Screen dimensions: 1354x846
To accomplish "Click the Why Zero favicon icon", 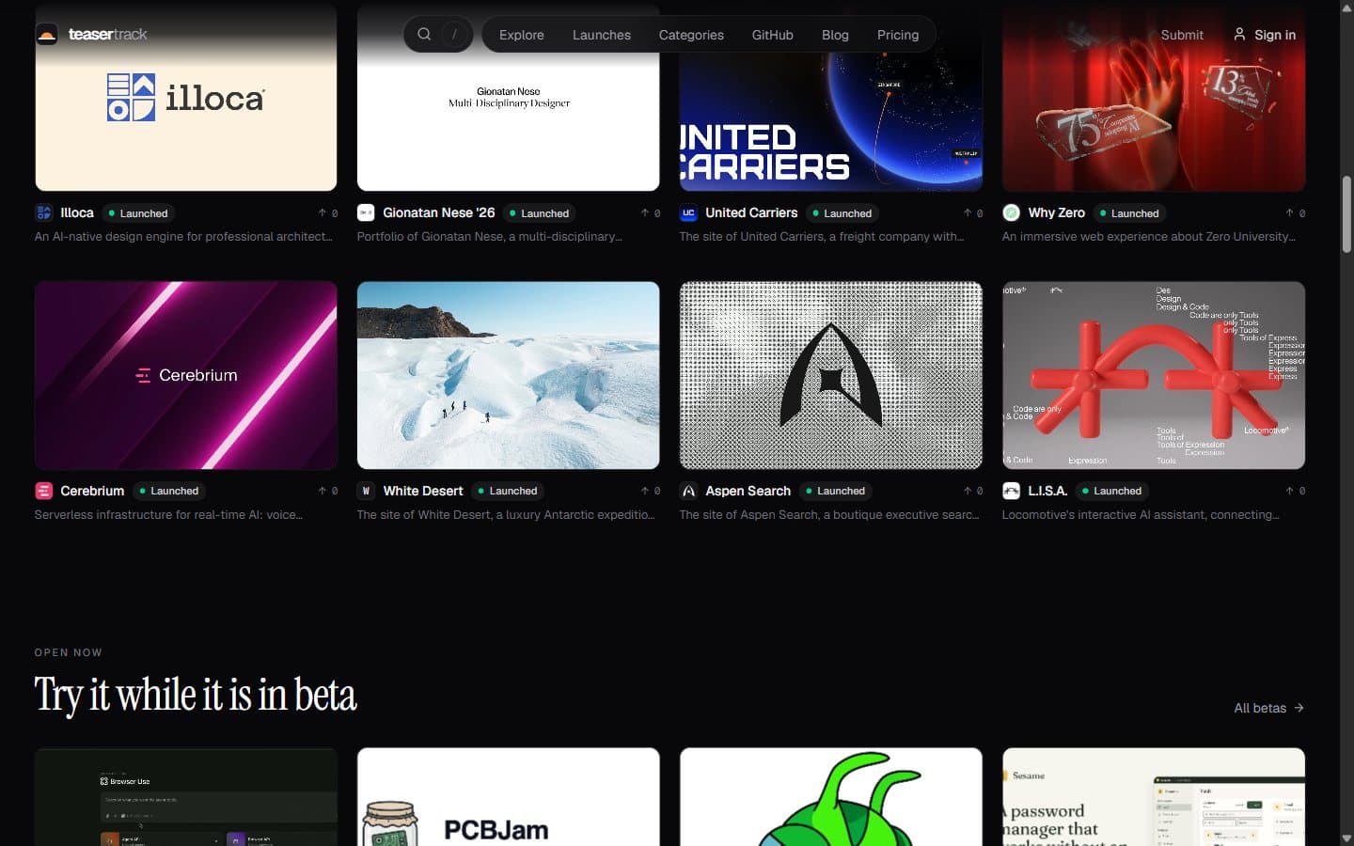I will click(x=1011, y=213).
